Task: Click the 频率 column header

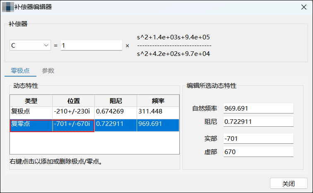Action: pyautogui.click(x=158, y=101)
